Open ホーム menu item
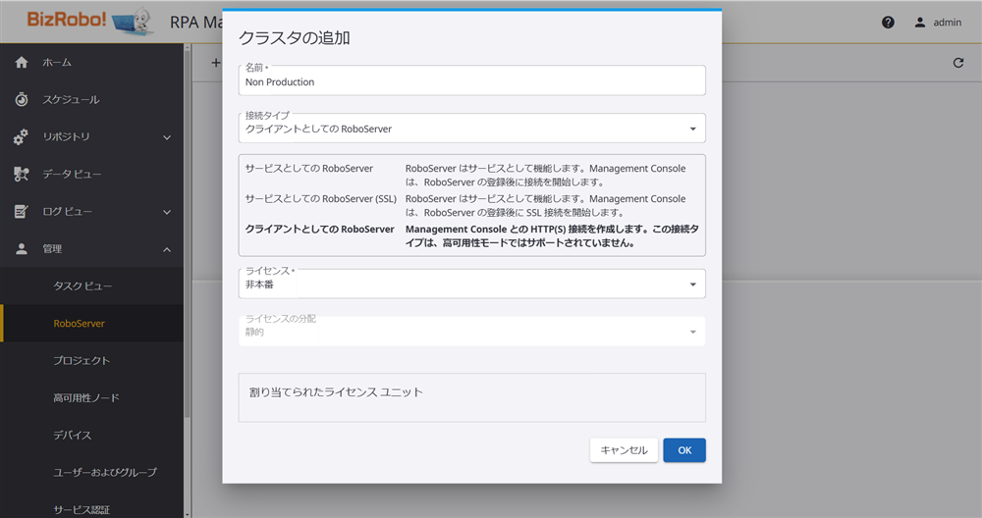This screenshot has height=518, width=982. coord(92,62)
